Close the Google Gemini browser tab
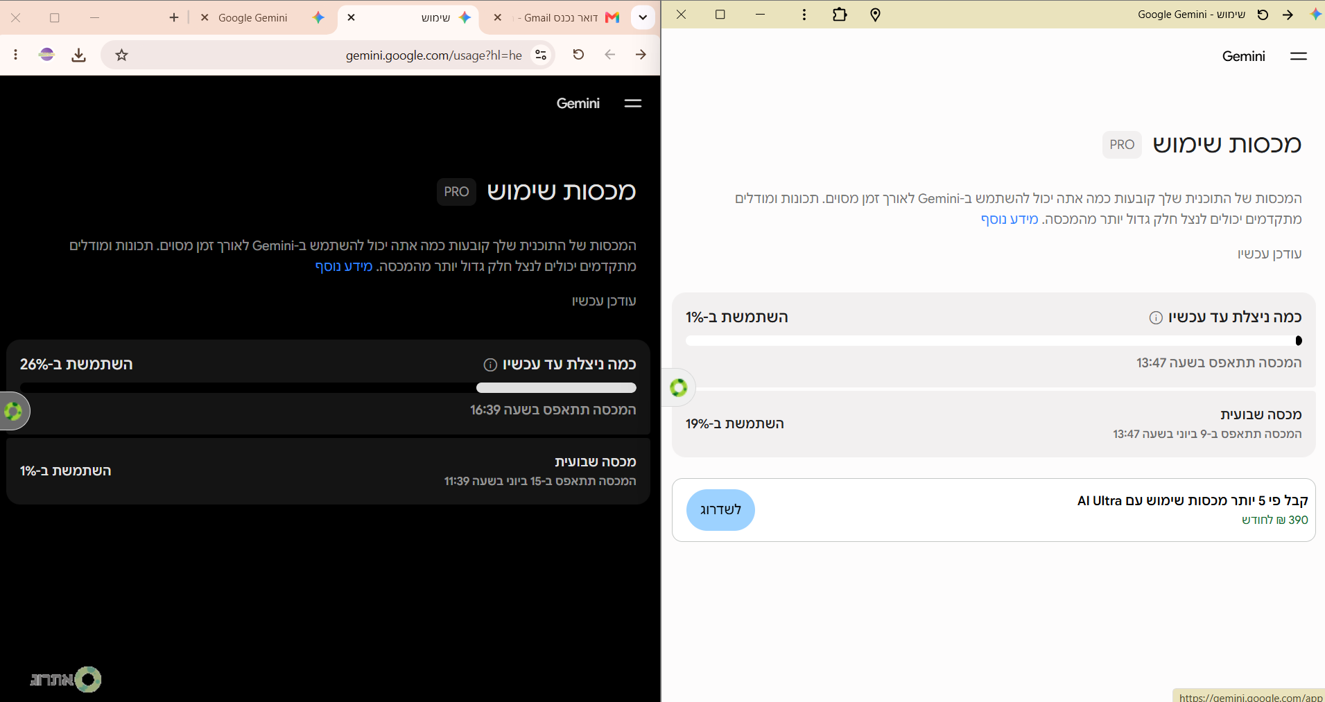The height and width of the screenshot is (702, 1325). click(205, 17)
